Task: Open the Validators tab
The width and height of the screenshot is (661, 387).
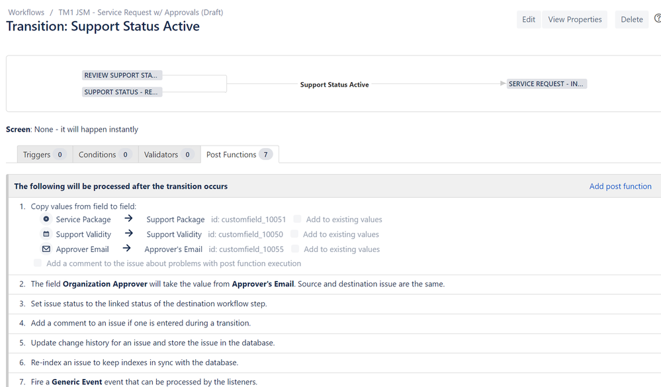Action: [x=169, y=154]
